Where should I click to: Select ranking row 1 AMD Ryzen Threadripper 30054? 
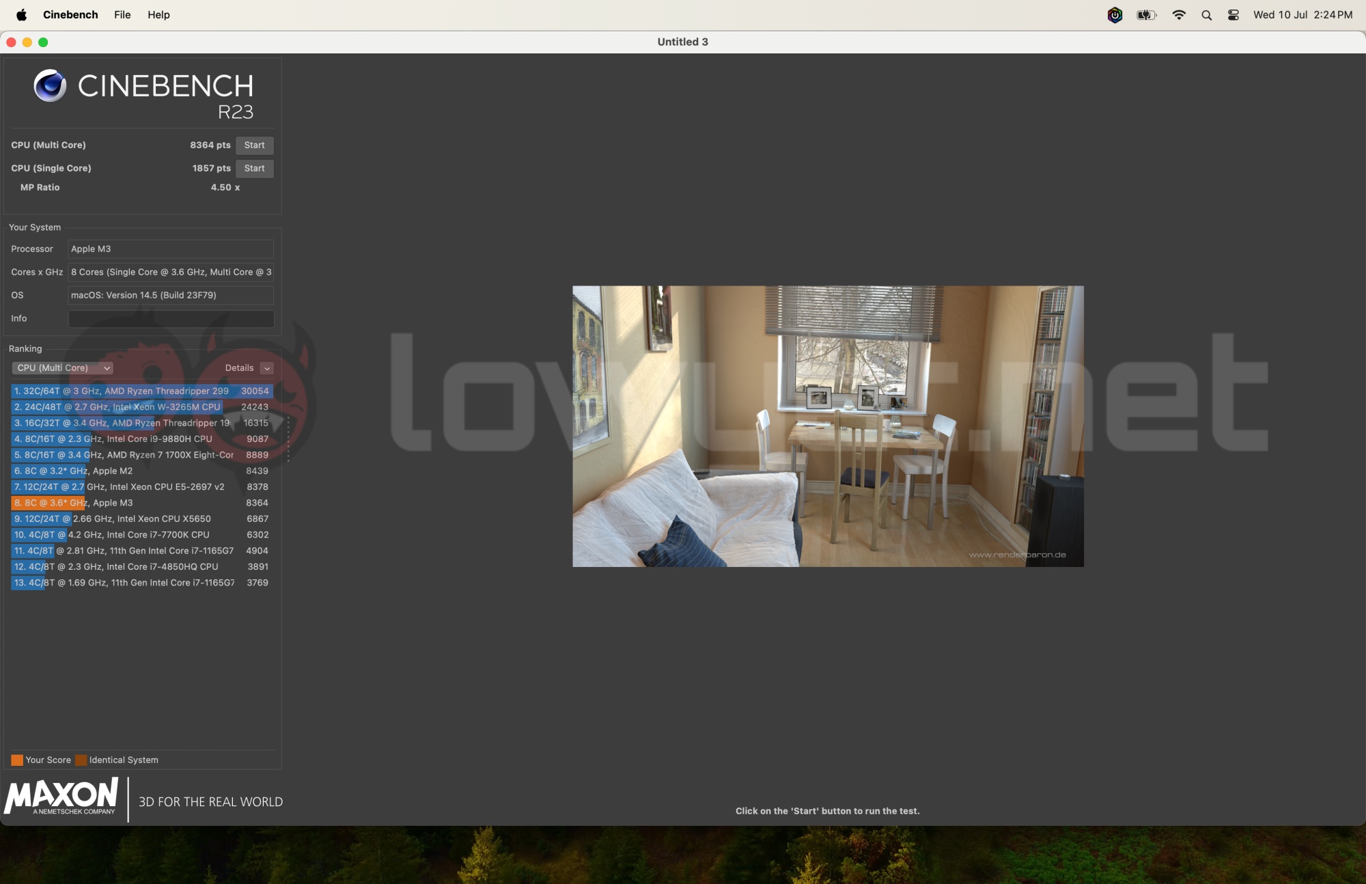coord(142,391)
